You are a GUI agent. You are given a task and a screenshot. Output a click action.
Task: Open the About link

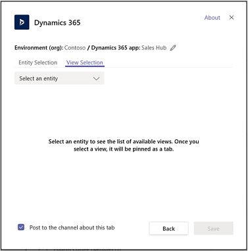click(212, 18)
